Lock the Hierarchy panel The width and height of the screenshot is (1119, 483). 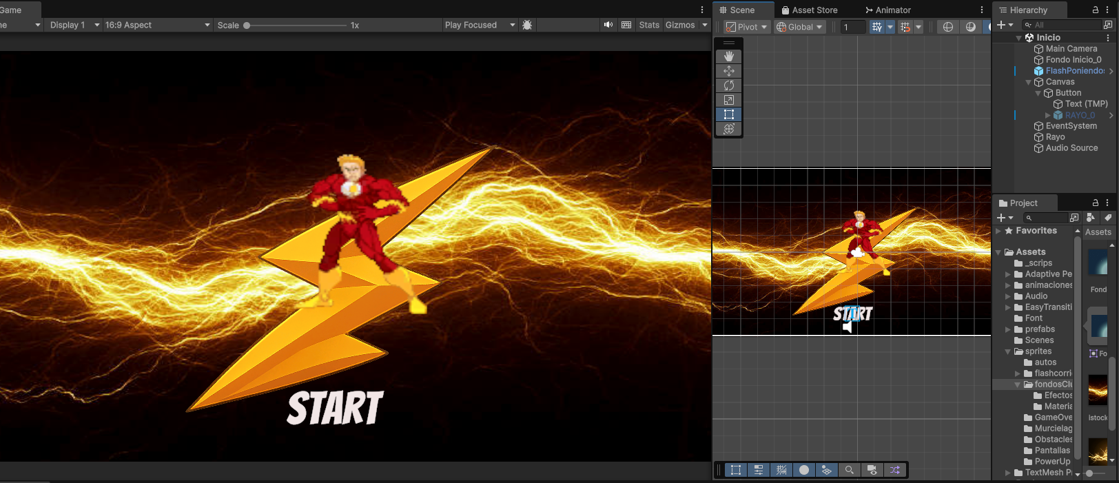(1096, 10)
